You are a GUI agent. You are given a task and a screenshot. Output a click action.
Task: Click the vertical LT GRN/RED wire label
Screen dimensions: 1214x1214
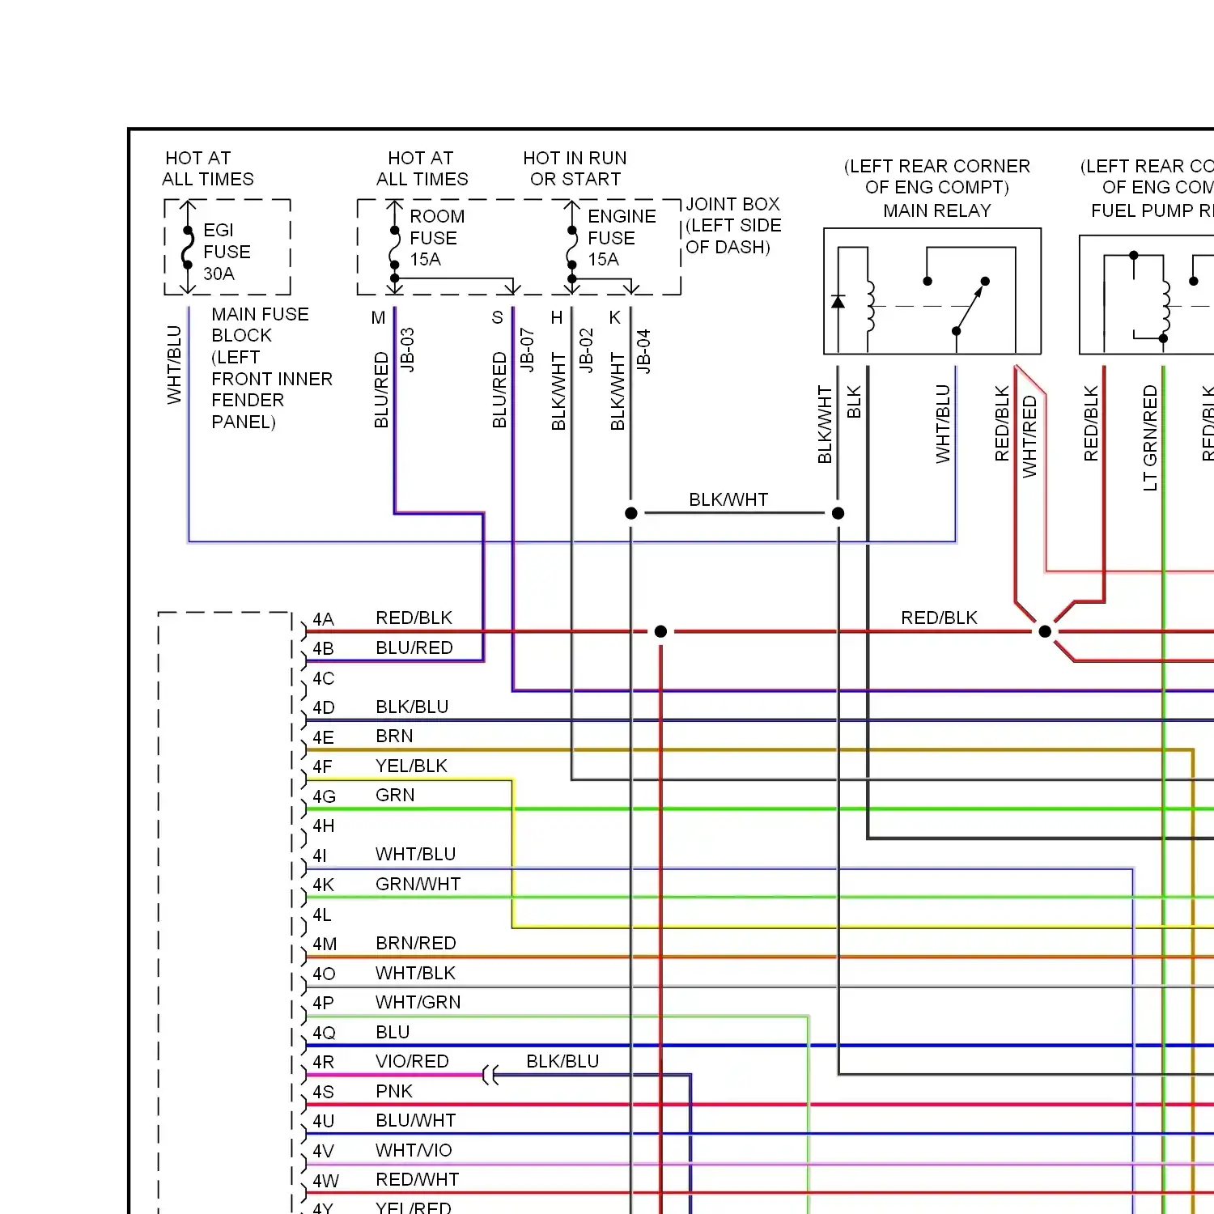point(1150,438)
